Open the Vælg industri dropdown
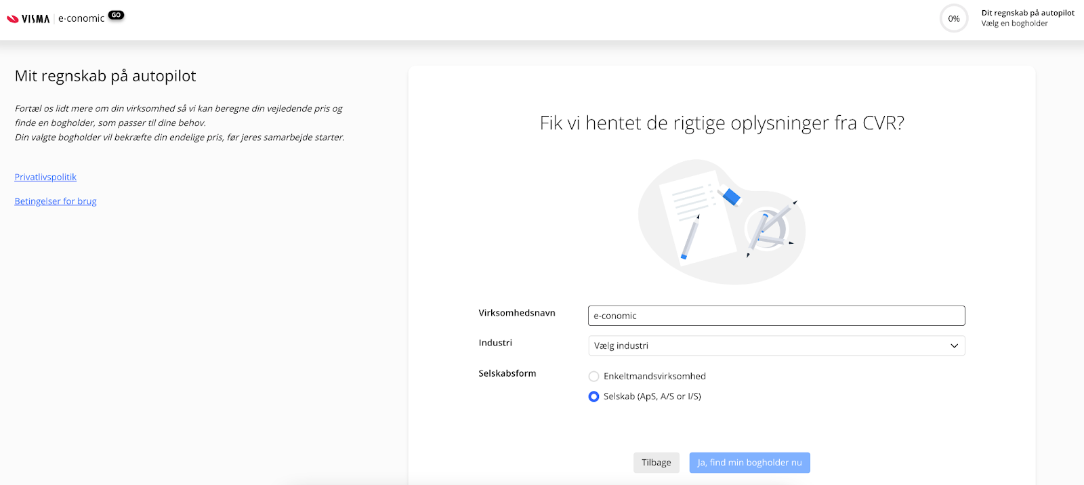 776,345
